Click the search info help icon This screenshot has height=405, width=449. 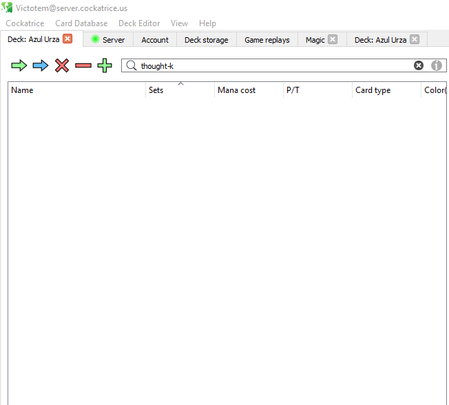pos(437,65)
